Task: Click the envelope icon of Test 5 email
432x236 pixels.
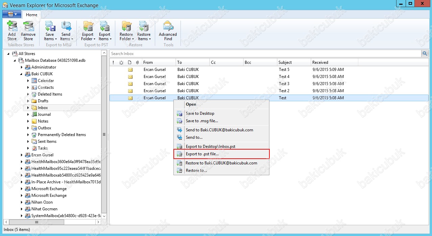Action: pyautogui.click(x=130, y=70)
